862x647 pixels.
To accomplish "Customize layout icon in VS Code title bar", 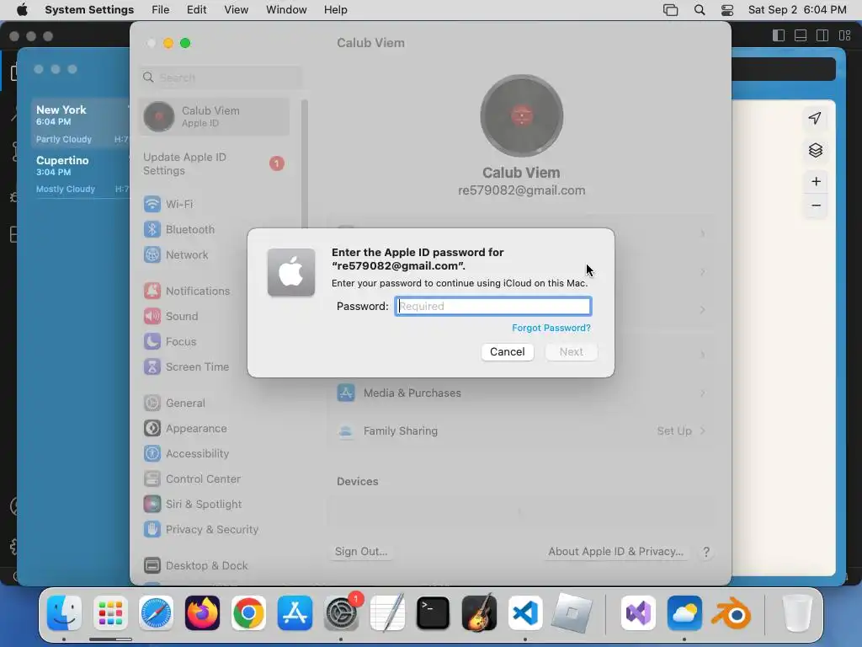I will (x=844, y=35).
